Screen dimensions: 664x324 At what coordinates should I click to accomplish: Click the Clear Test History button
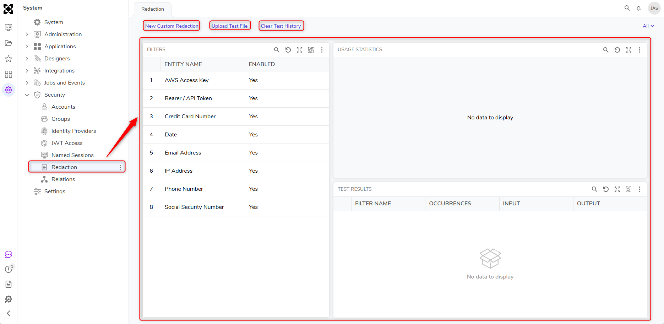[x=281, y=26]
